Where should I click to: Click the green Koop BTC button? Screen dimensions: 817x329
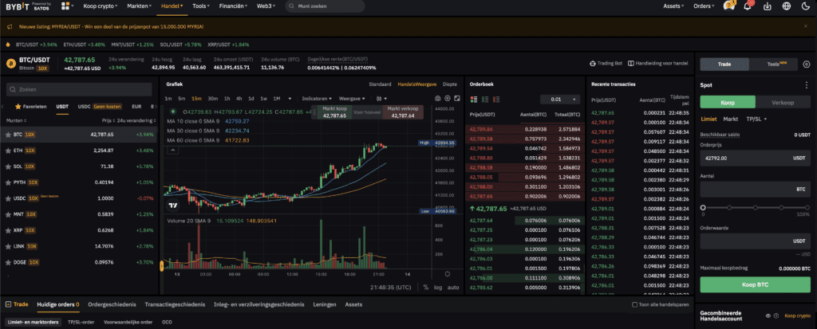[755, 284]
